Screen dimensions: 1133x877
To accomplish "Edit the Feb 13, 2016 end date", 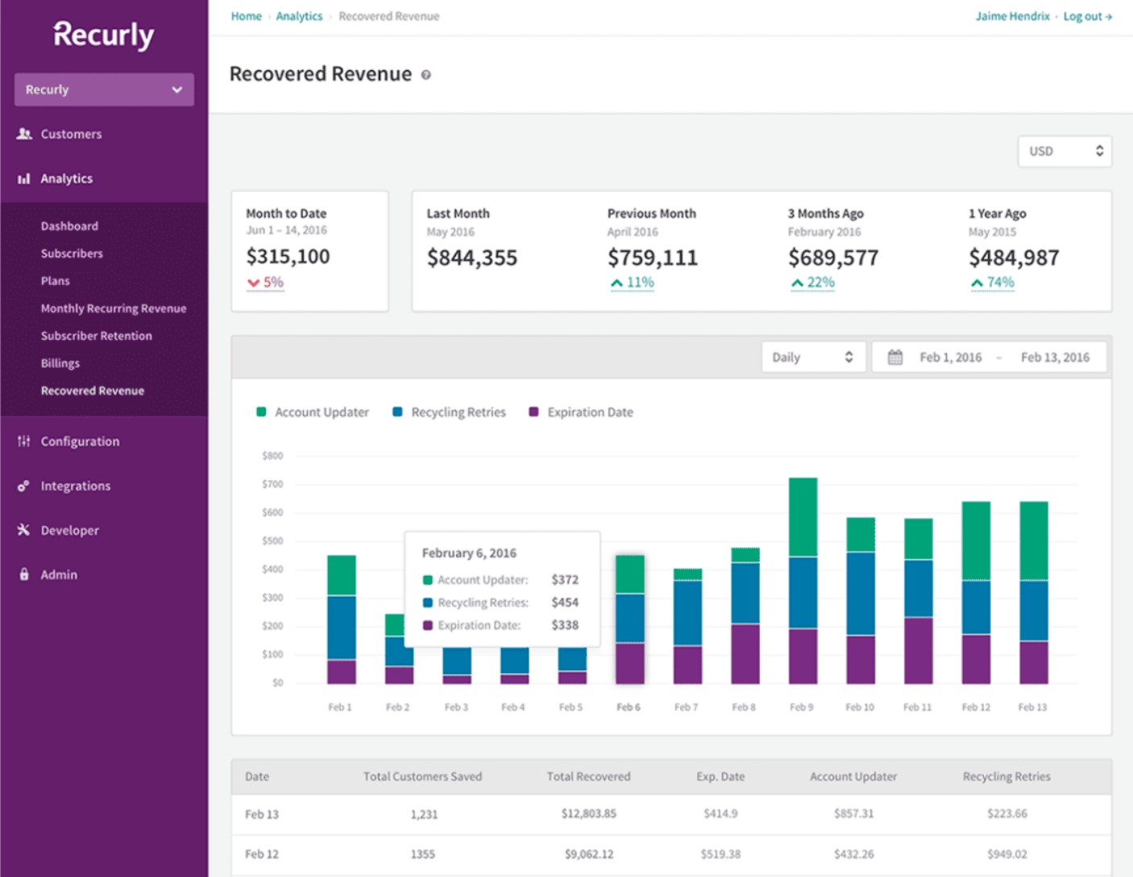I will point(1055,358).
